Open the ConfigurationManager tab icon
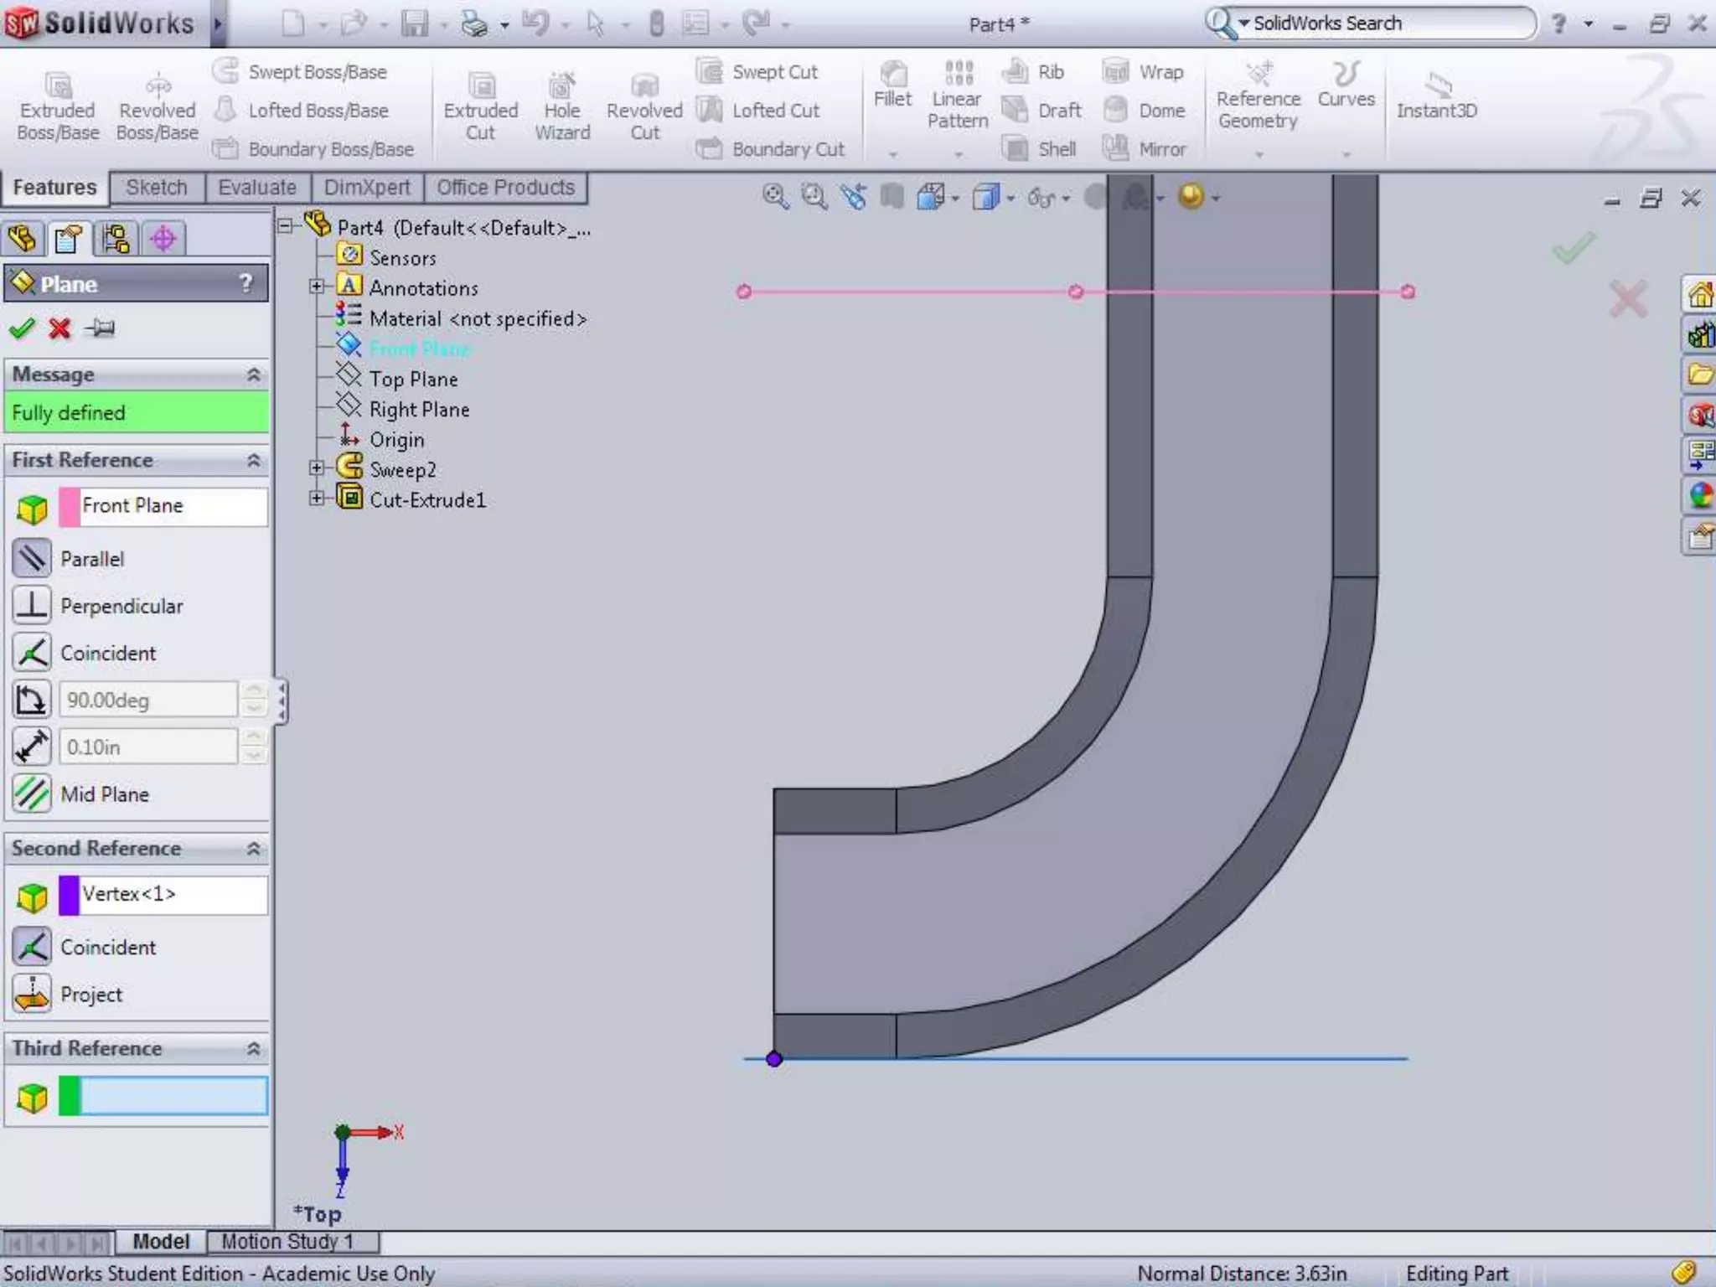This screenshot has height=1287, width=1716. 116,240
